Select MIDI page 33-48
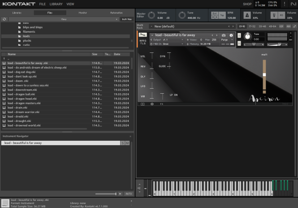Image resolution: width=298 pixels, height=208 pixels. pos(262,26)
